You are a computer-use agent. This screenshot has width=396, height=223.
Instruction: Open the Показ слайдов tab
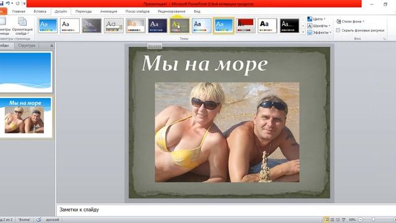[x=137, y=11]
